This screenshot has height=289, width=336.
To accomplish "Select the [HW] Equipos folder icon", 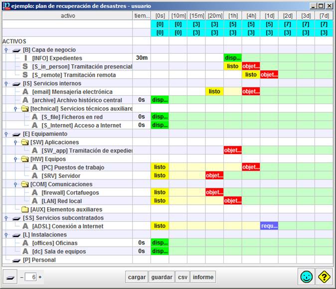I will [x=25, y=159].
